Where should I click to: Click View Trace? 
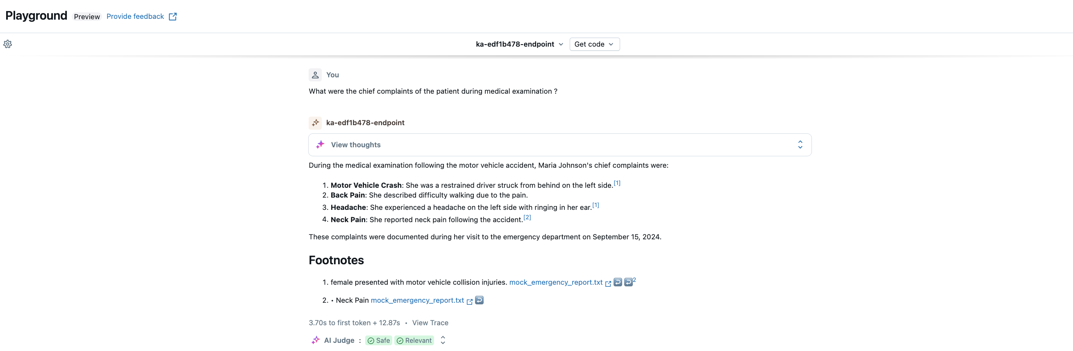pyautogui.click(x=430, y=323)
